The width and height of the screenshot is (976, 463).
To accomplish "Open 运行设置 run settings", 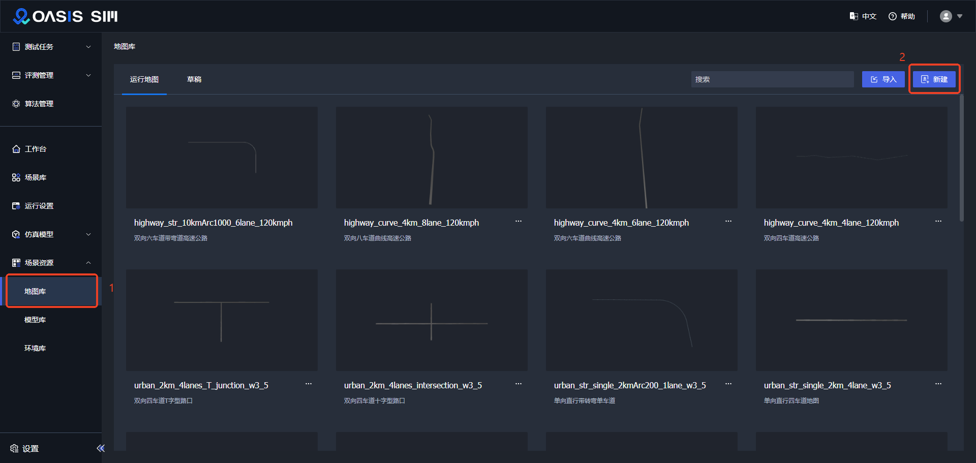I will [39, 206].
